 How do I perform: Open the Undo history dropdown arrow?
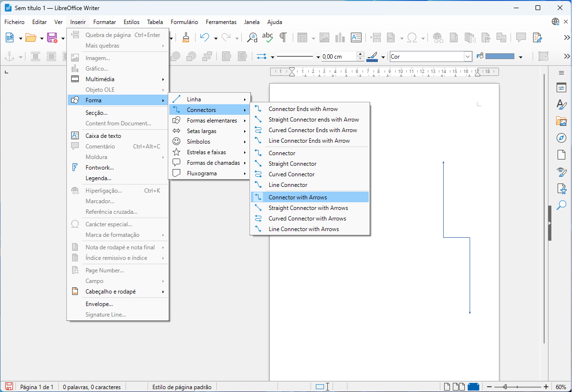pyautogui.click(x=216, y=38)
